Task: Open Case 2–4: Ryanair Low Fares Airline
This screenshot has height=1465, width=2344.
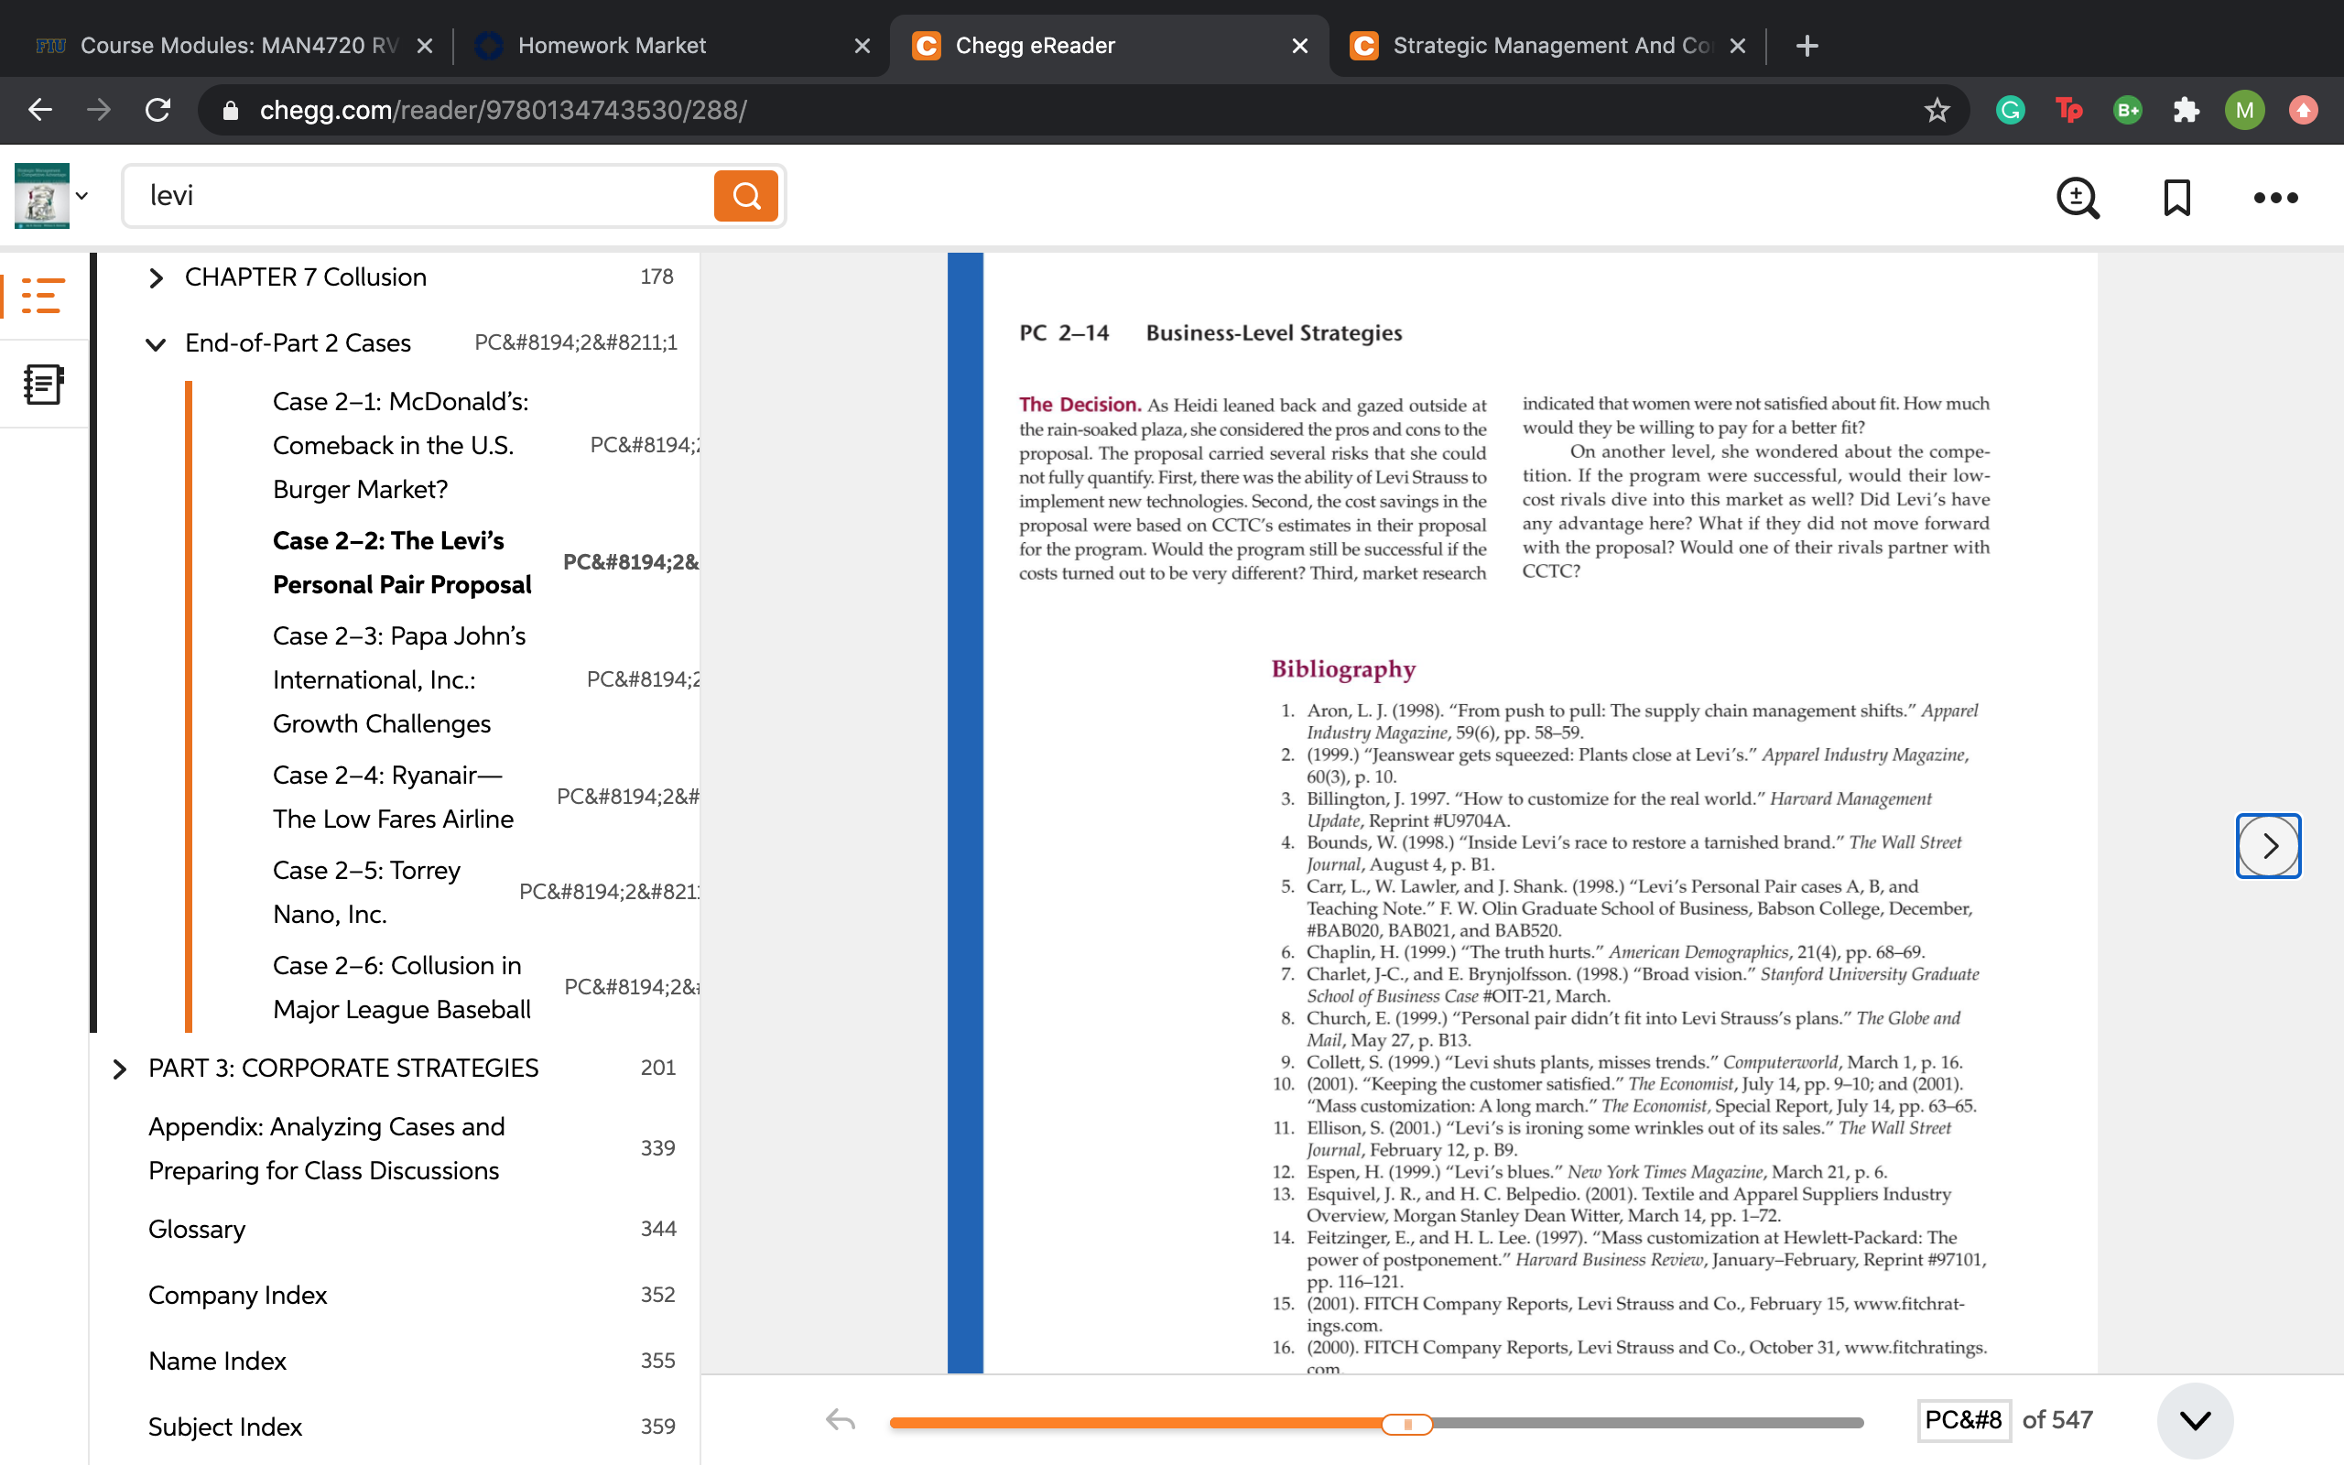Action: pos(393,797)
